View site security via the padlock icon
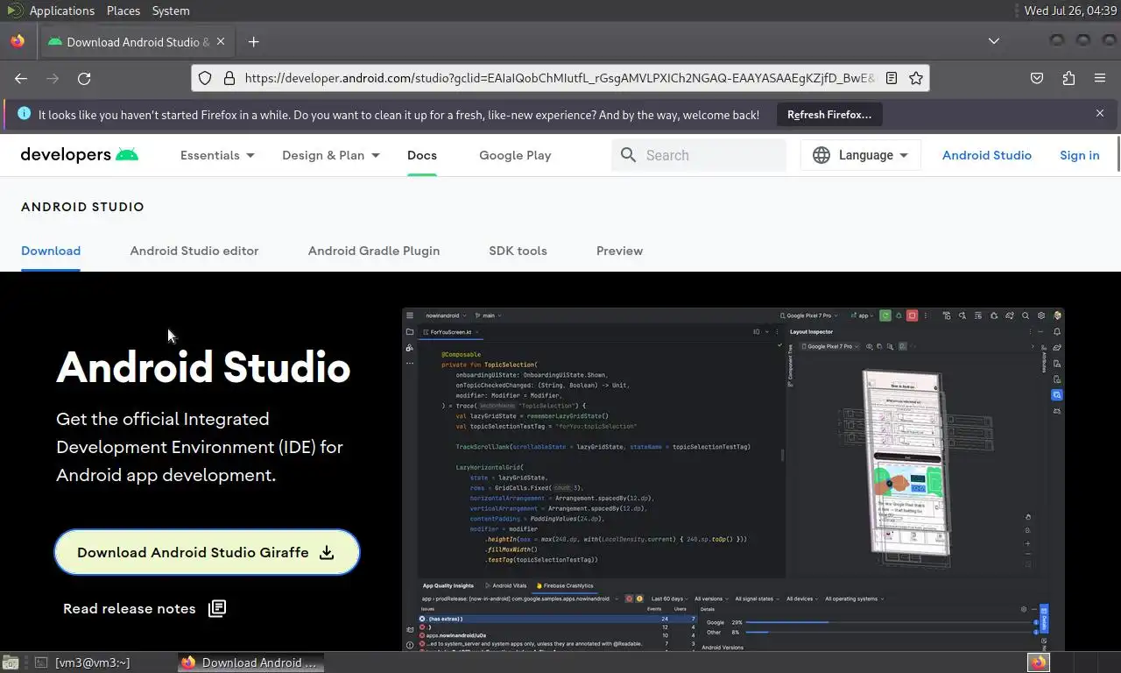This screenshot has height=673, width=1121. pyautogui.click(x=229, y=78)
